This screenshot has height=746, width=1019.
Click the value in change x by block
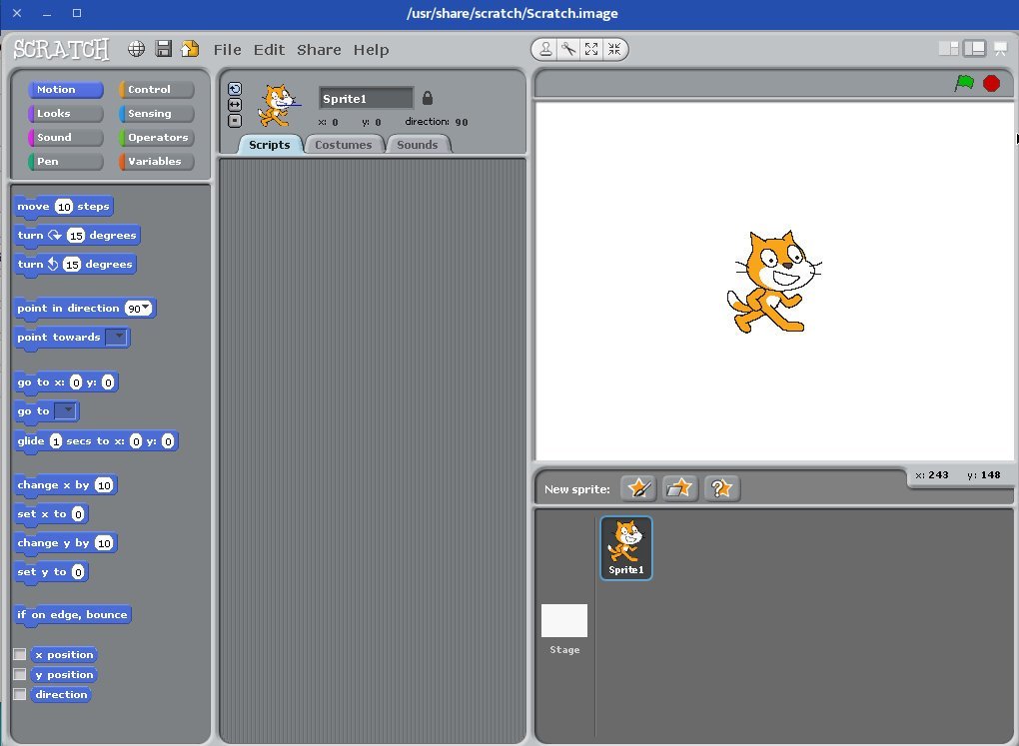coord(104,485)
